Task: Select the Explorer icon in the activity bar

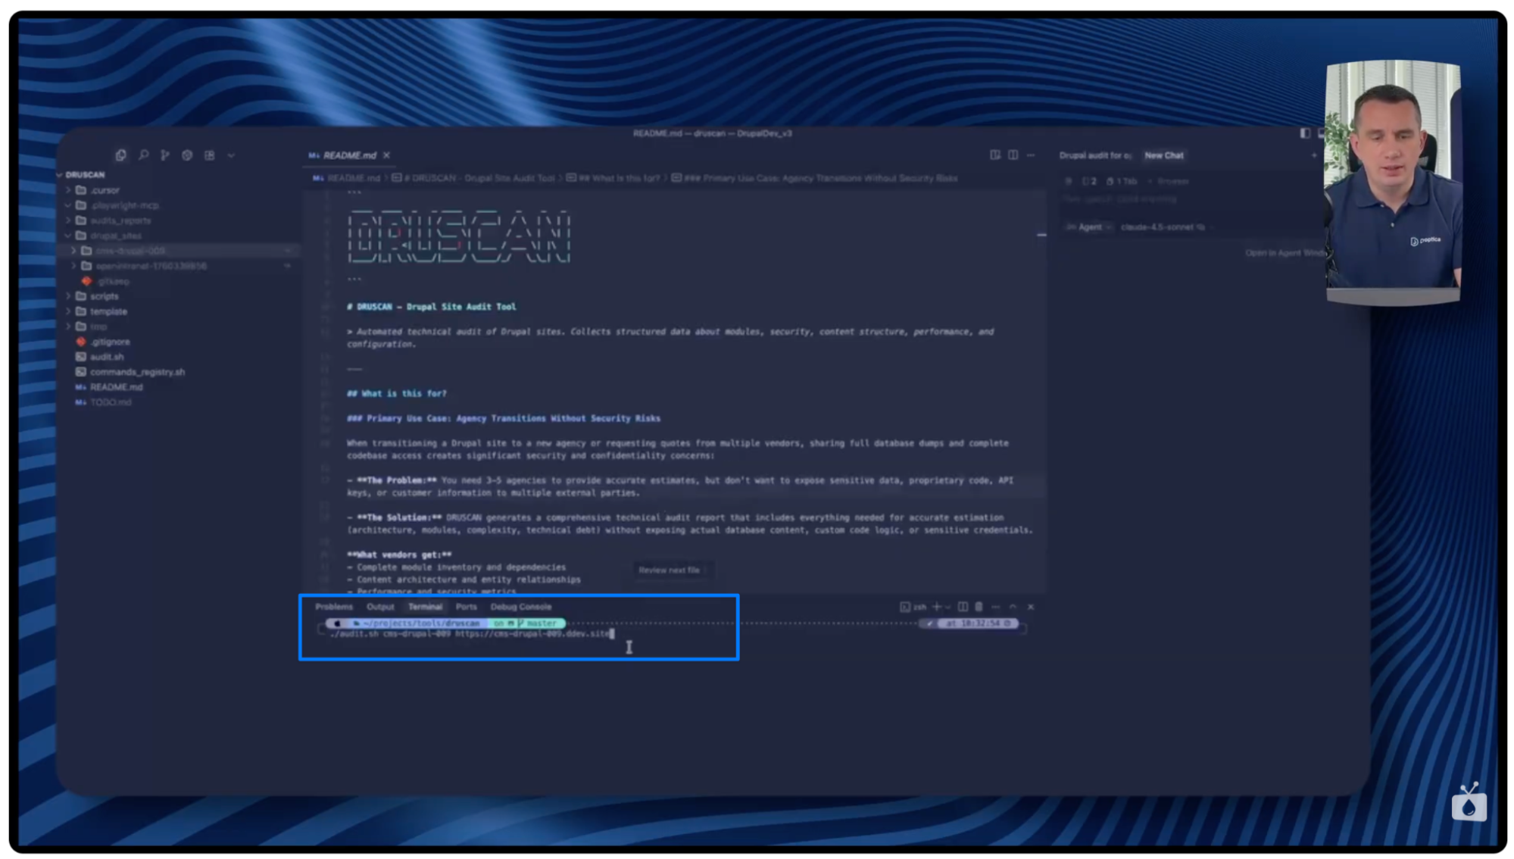Action: 120,155
